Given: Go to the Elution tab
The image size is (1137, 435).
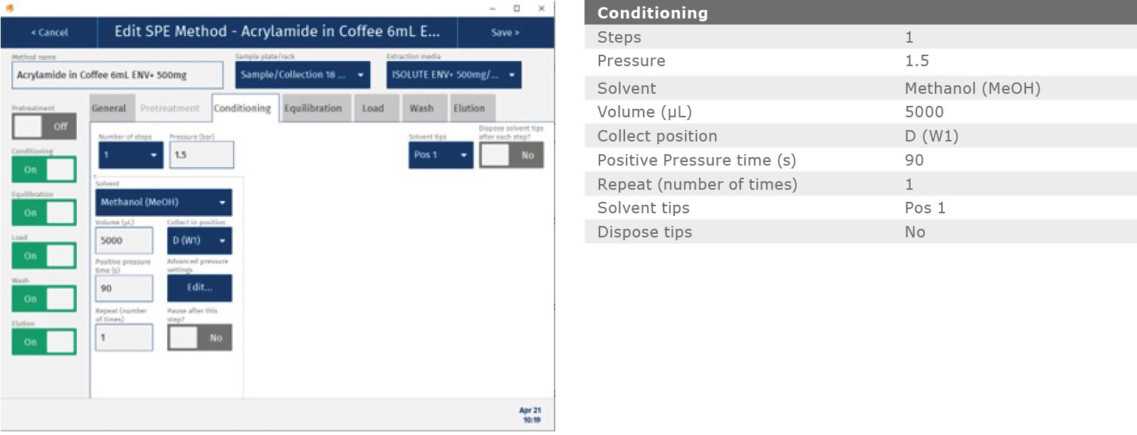Looking at the screenshot, I should (x=469, y=108).
